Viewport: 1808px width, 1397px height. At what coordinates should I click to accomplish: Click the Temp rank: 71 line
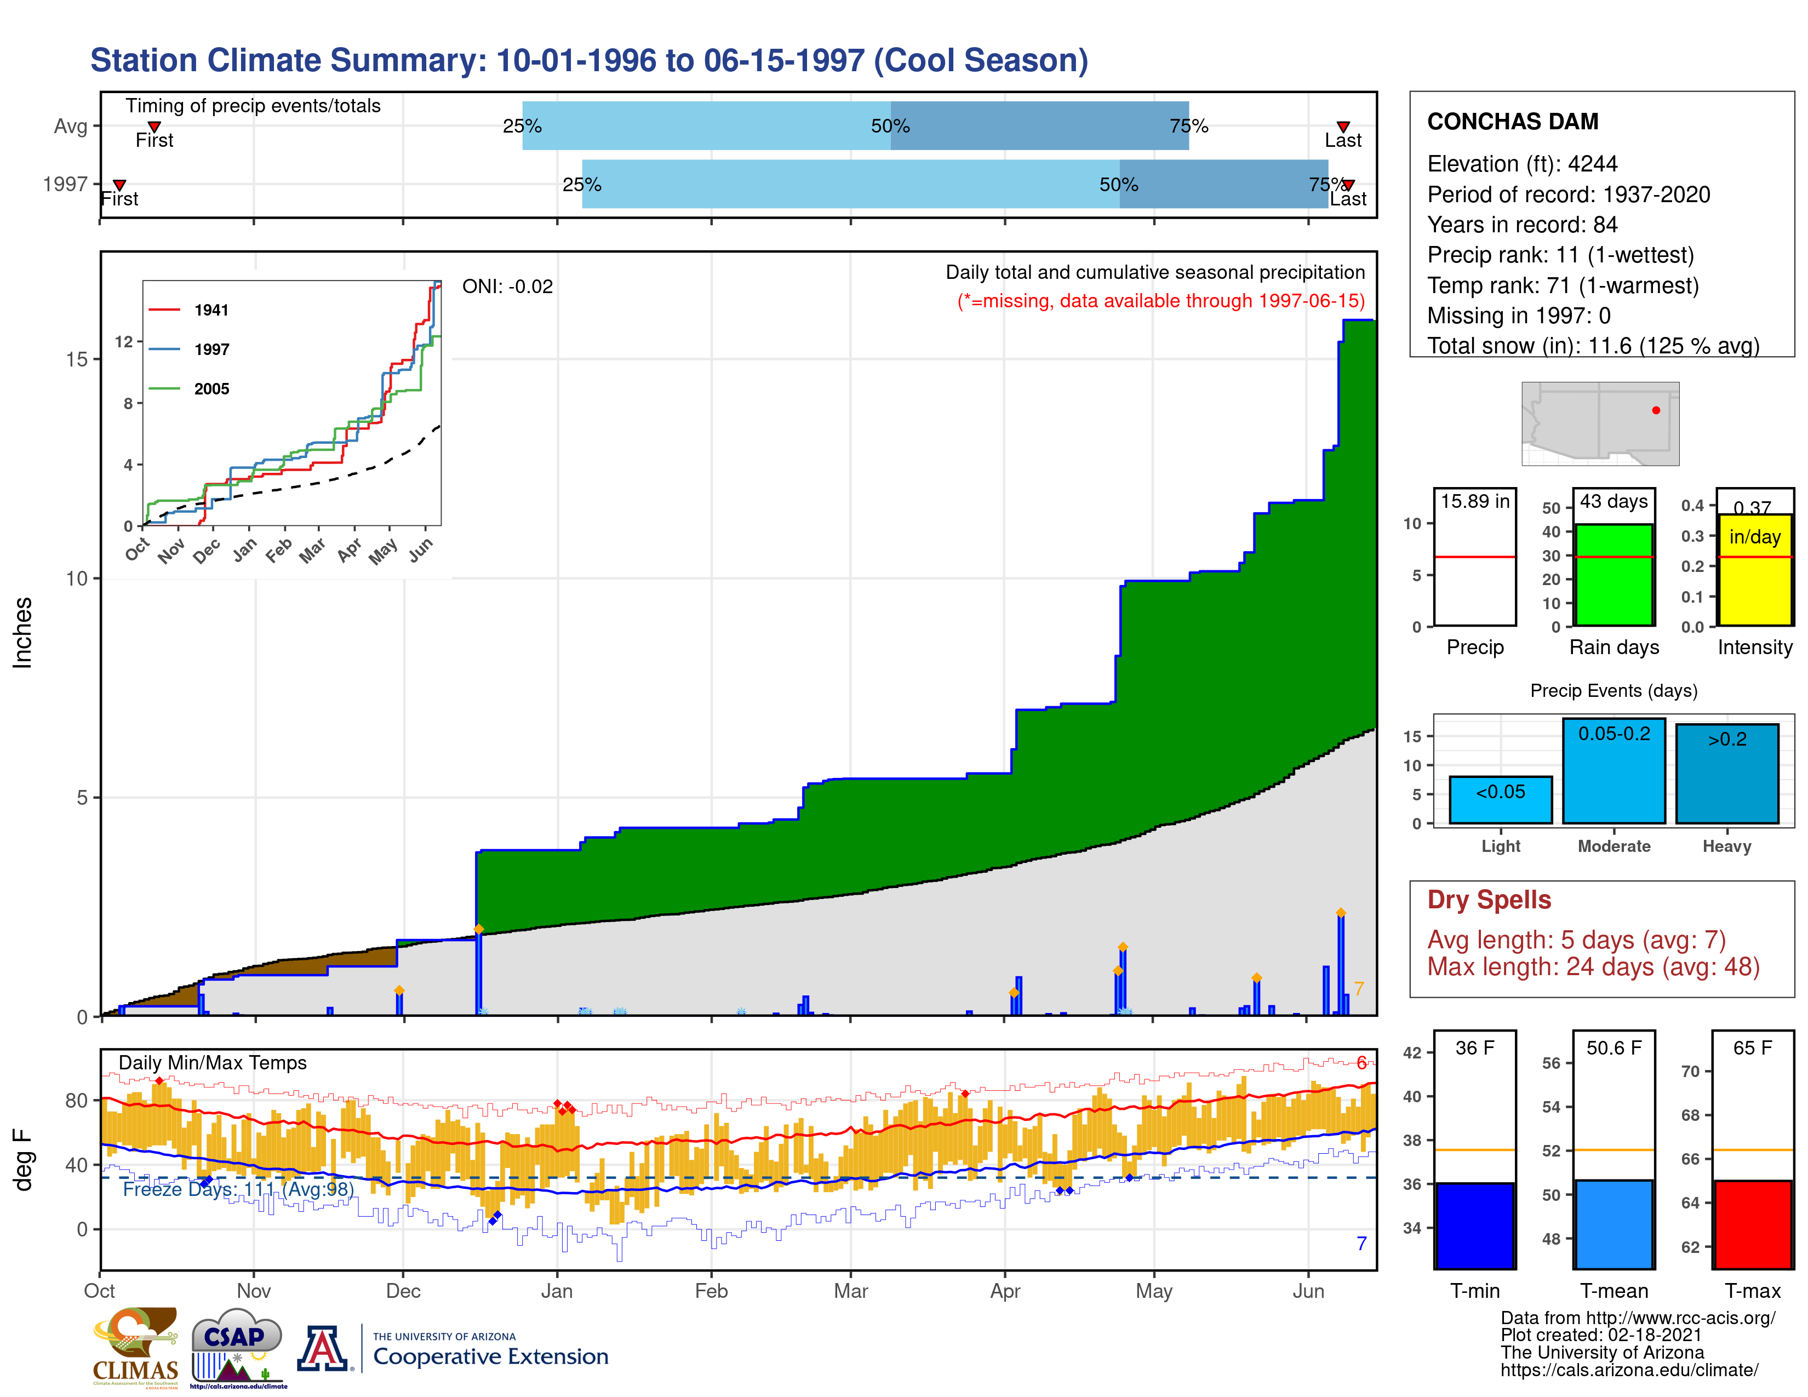point(1563,285)
